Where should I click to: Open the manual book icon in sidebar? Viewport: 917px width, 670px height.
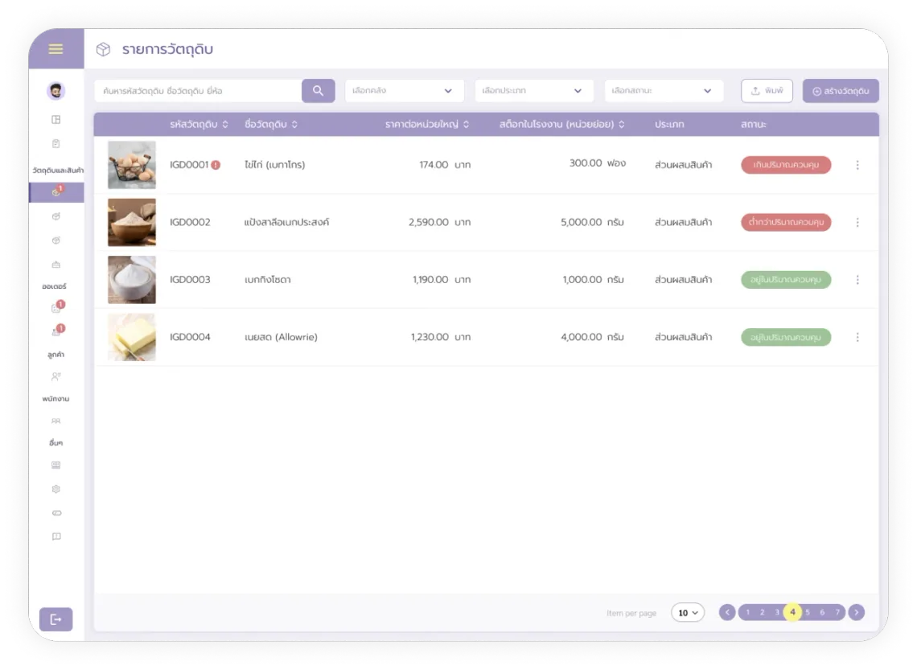(56, 536)
